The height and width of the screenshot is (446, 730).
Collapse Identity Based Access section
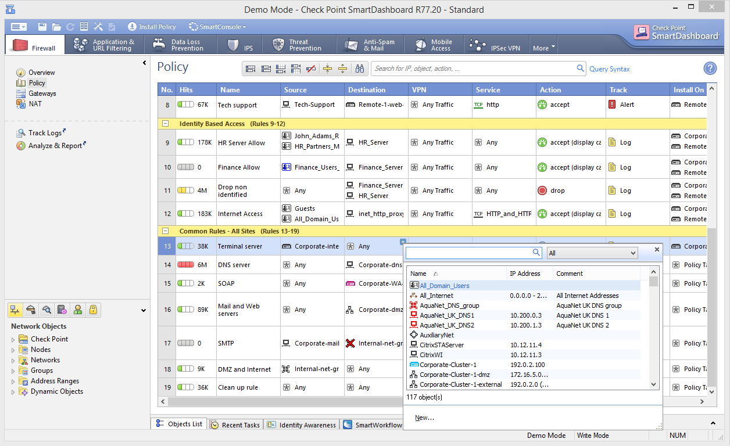click(x=166, y=124)
